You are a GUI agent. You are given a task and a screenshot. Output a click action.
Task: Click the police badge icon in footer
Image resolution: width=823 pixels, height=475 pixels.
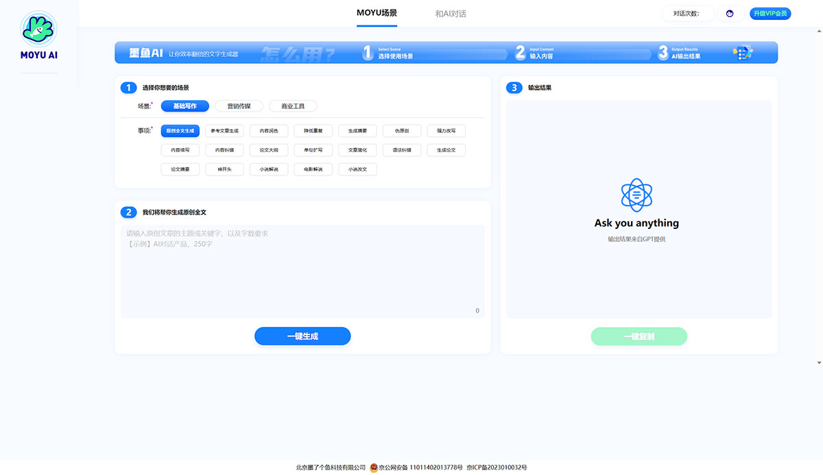[374, 467]
